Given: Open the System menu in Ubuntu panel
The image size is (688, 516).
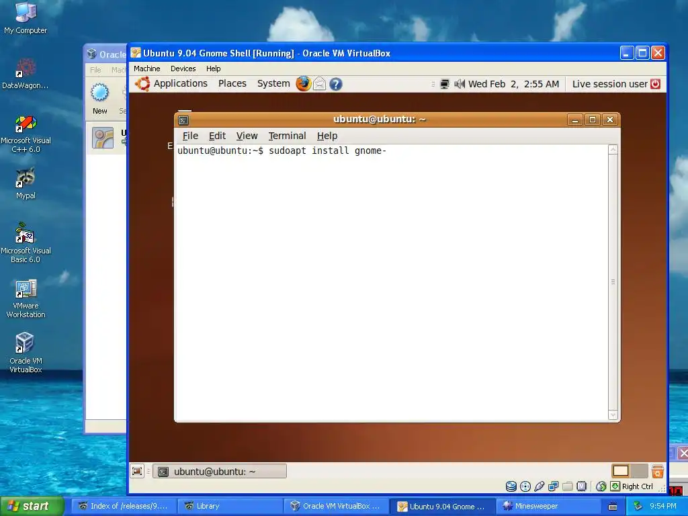Looking at the screenshot, I should pyautogui.click(x=273, y=84).
